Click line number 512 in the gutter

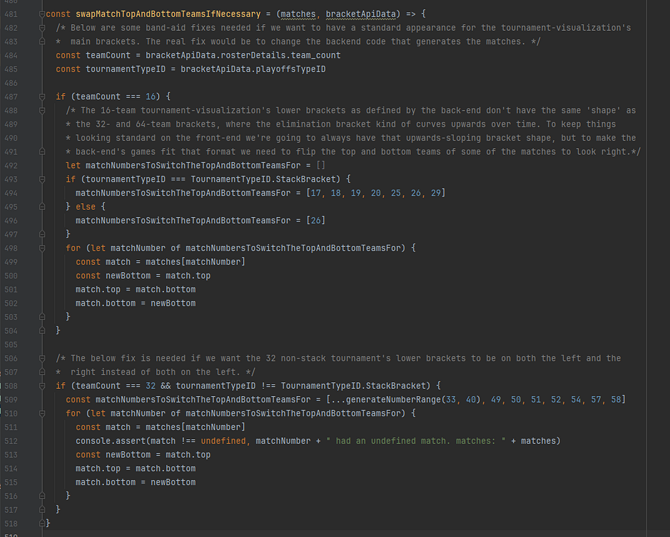(11, 441)
